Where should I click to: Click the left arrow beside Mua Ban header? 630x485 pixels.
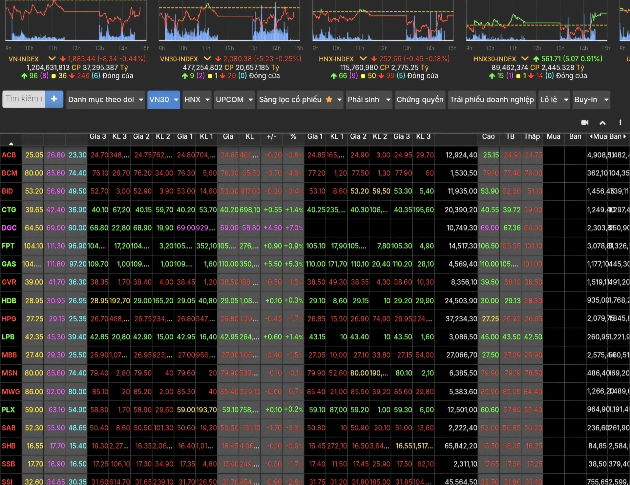point(591,136)
